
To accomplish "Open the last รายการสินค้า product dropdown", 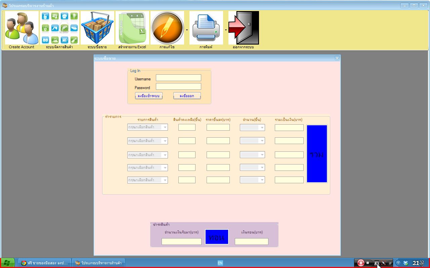I will (147, 180).
